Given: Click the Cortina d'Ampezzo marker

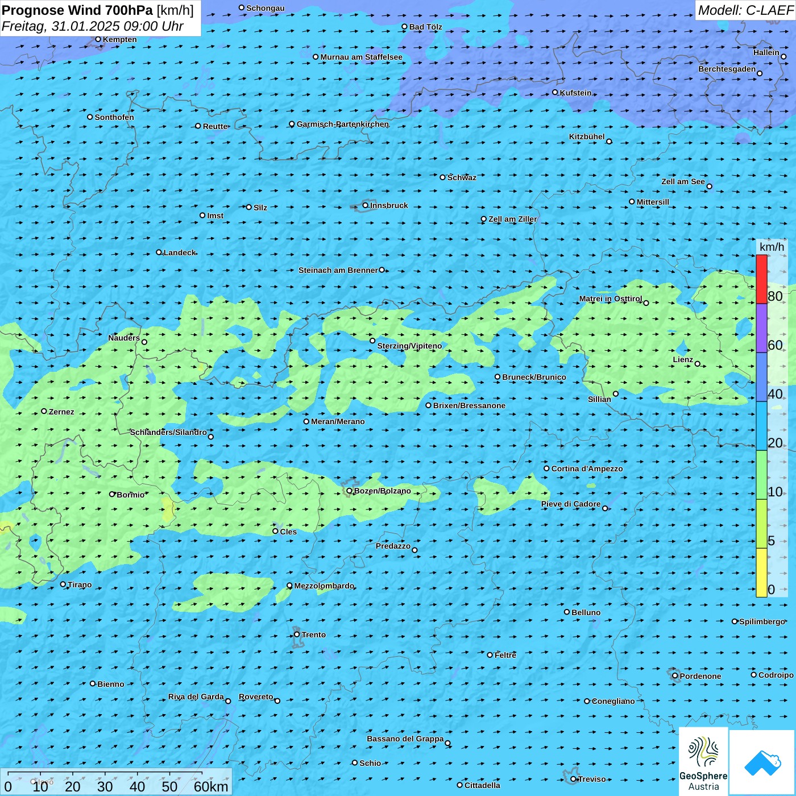Looking at the screenshot, I should (x=546, y=469).
